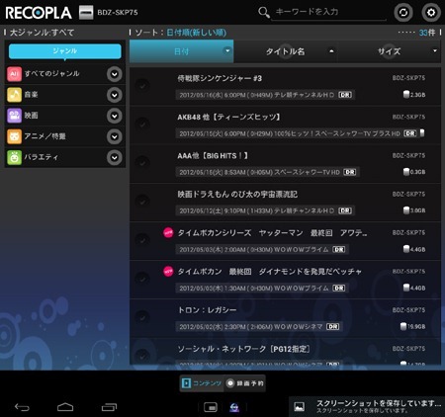This screenshot has height=417, width=445.
Task: Check the AKB48 ティーンズヒッツ item
Action: tap(142, 125)
